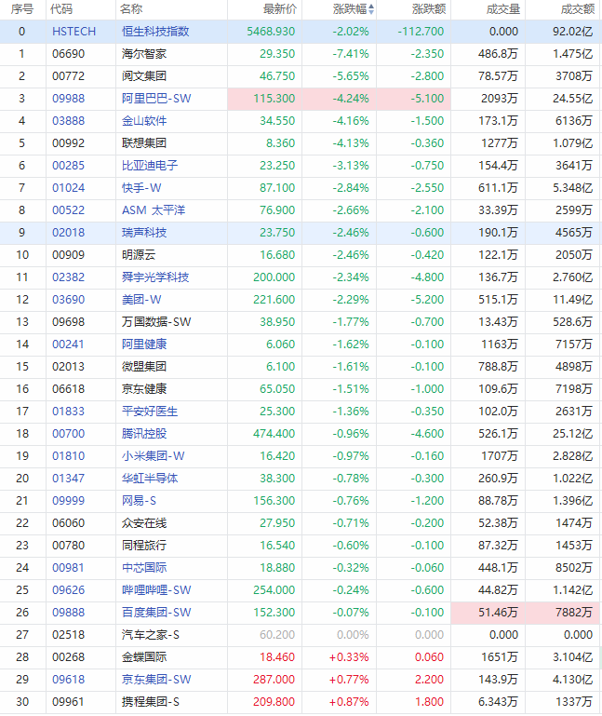The height and width of the screenshot is (716, 602).
Task: Click the 序号 column header
Action: (21, 9)
